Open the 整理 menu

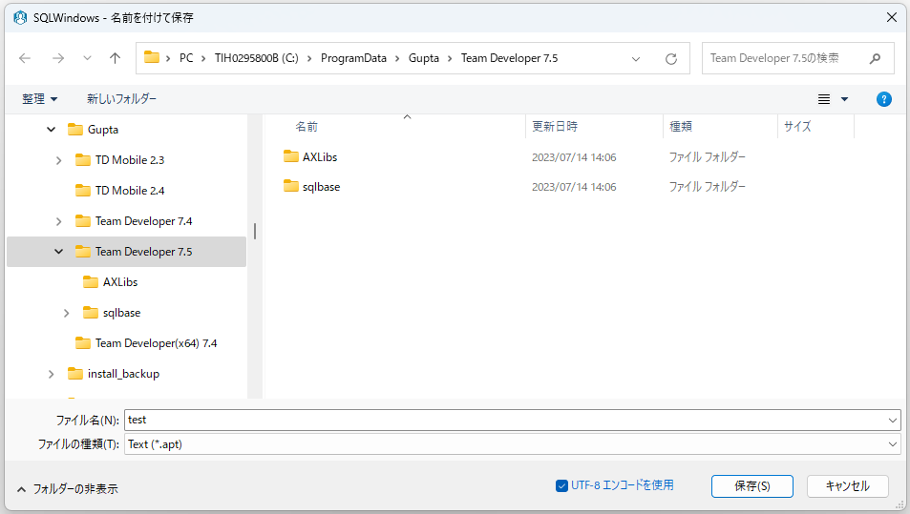point(39,99)
